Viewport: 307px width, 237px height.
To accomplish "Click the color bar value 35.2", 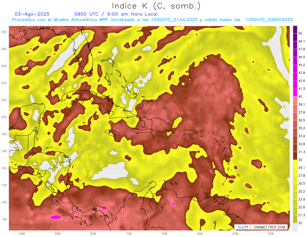I will coord(301,128).
